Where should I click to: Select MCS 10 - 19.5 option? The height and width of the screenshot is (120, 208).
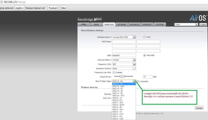124,95
